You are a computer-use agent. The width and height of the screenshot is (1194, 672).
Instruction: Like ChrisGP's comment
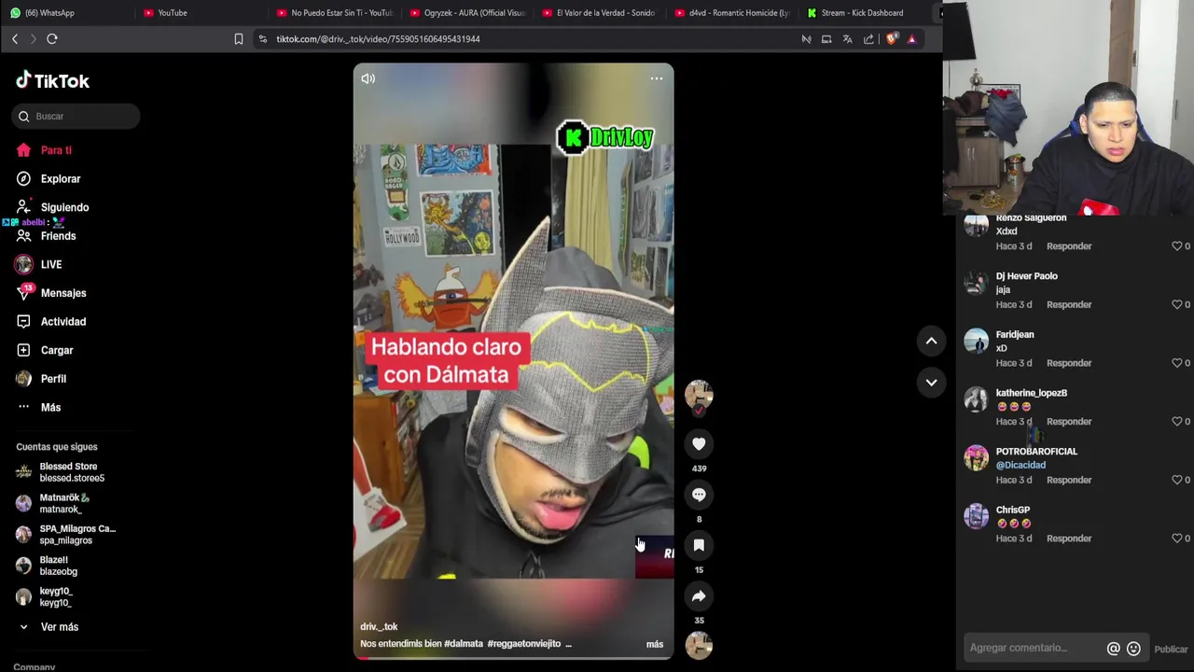[1177, 539]
